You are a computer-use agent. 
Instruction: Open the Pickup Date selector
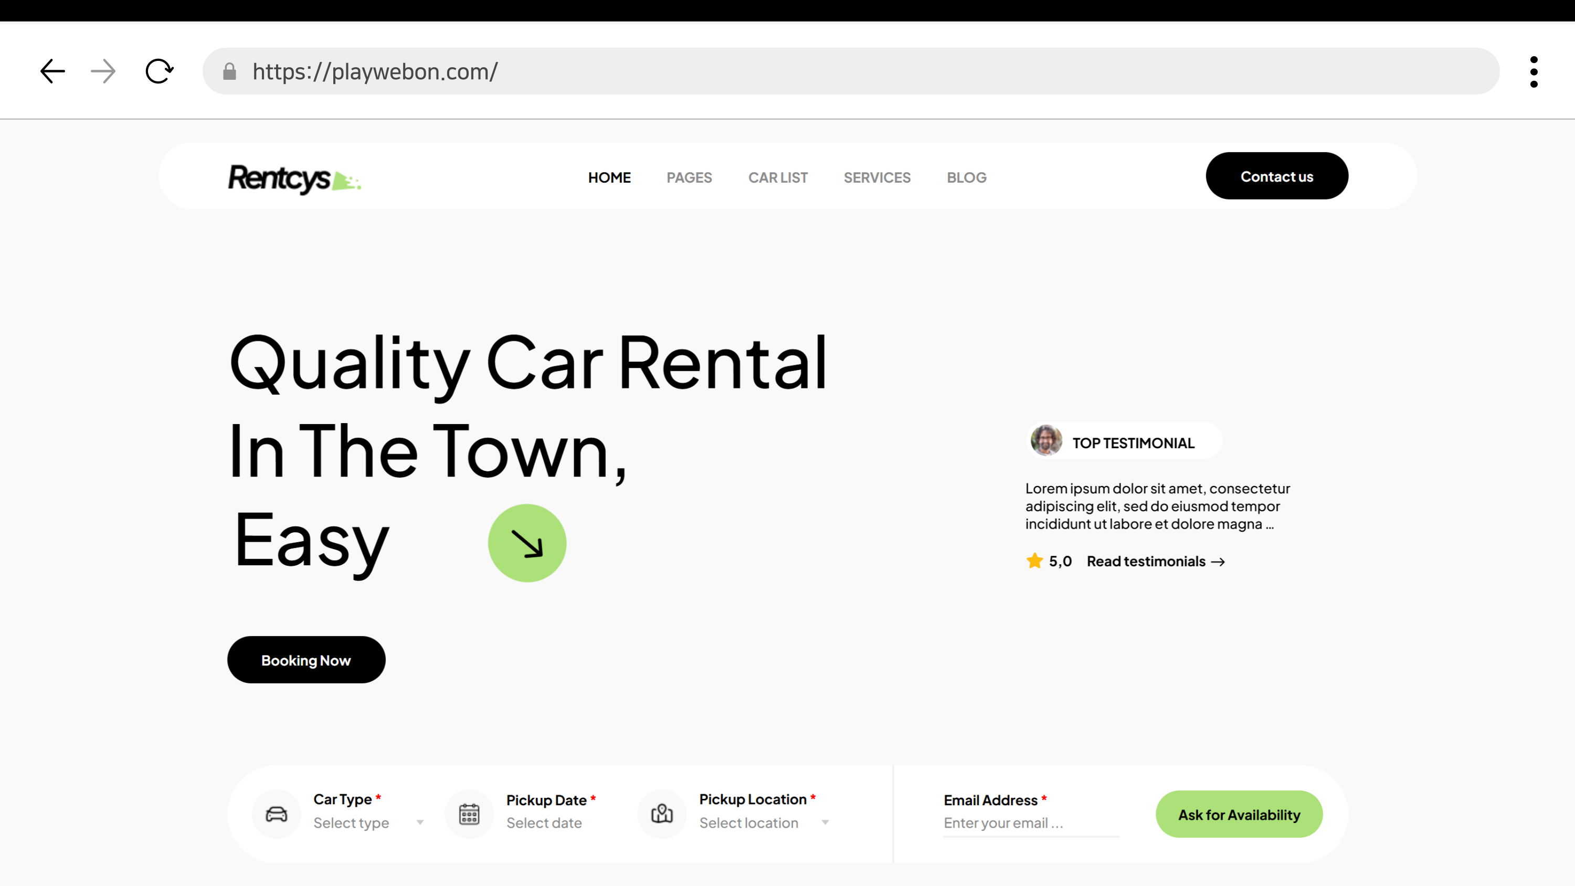pos(544,823)
